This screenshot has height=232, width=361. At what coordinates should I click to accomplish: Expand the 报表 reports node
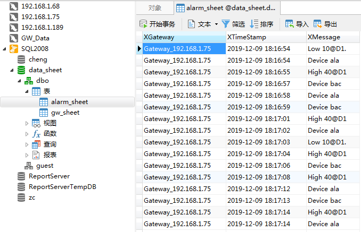pyautogui.click(x=27, y=156)
